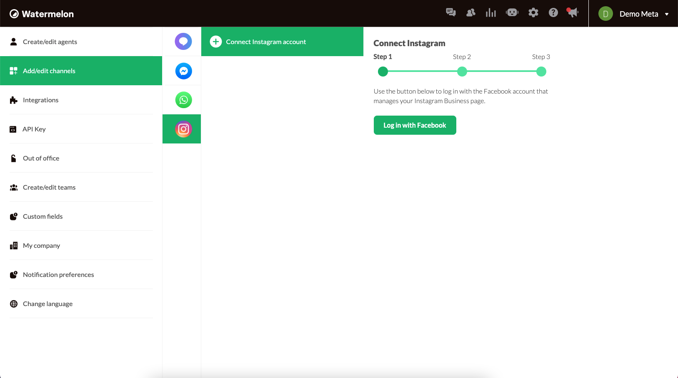
Task: Click the Connect Instagram heading
Action: pyautogui.click(x=409, y=43)
